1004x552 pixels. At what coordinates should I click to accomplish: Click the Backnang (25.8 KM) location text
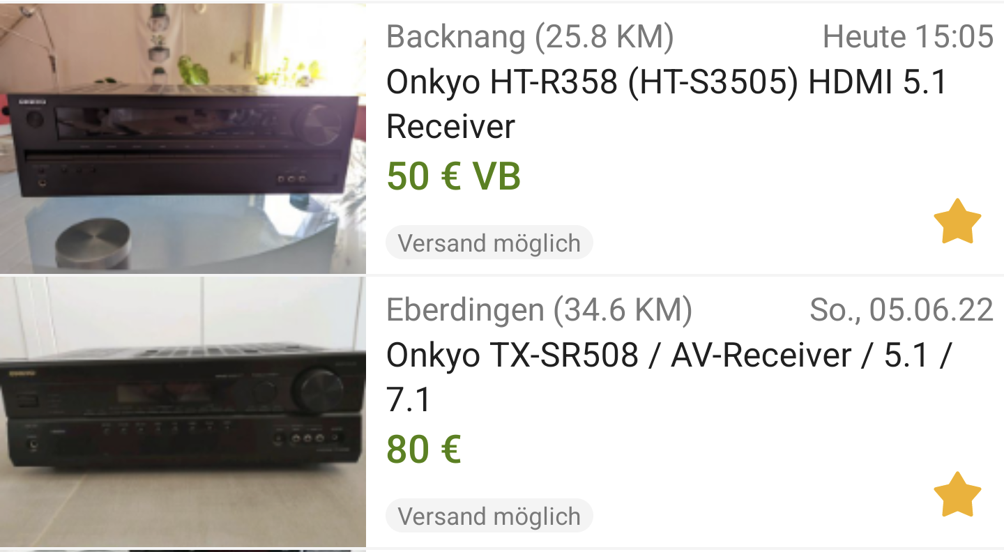click(530, 37)
